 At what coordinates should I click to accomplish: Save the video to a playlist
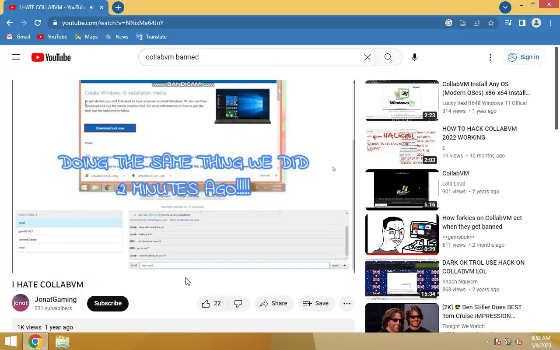point(316,304)
